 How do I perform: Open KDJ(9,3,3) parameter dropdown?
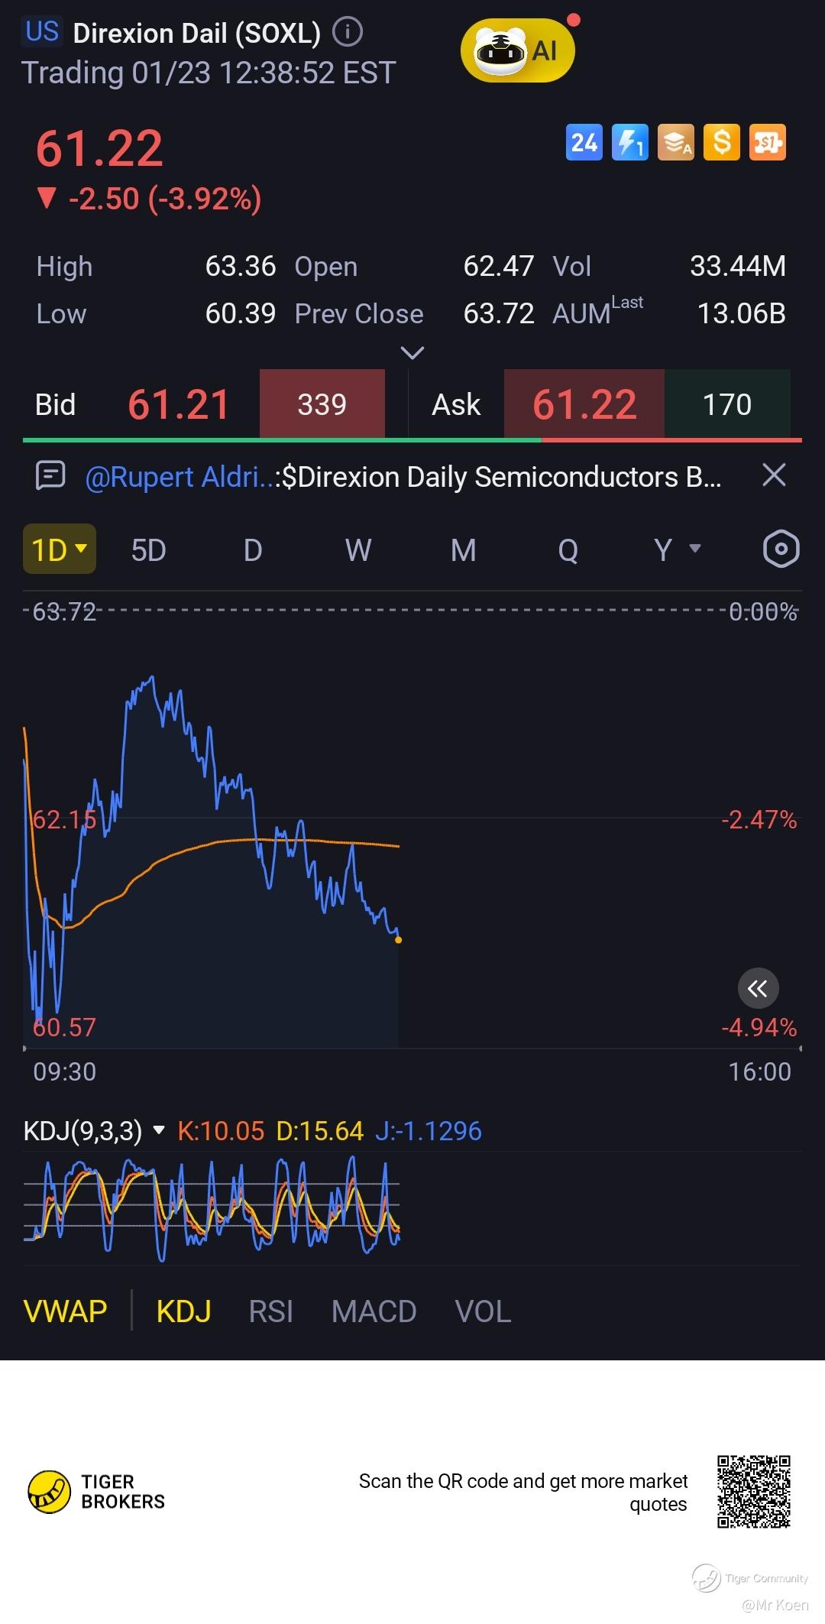[94, 1130]
